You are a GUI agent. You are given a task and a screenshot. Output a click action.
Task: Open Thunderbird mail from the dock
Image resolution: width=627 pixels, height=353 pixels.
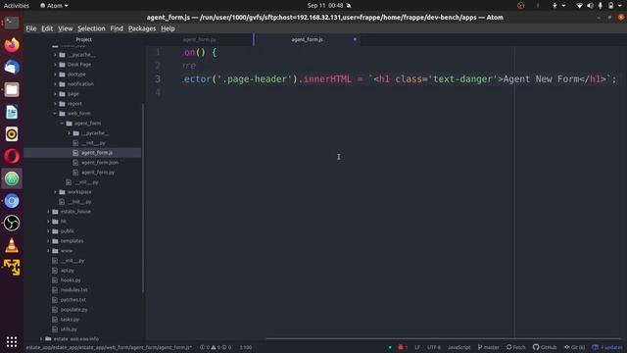click(x=12, y=68)
